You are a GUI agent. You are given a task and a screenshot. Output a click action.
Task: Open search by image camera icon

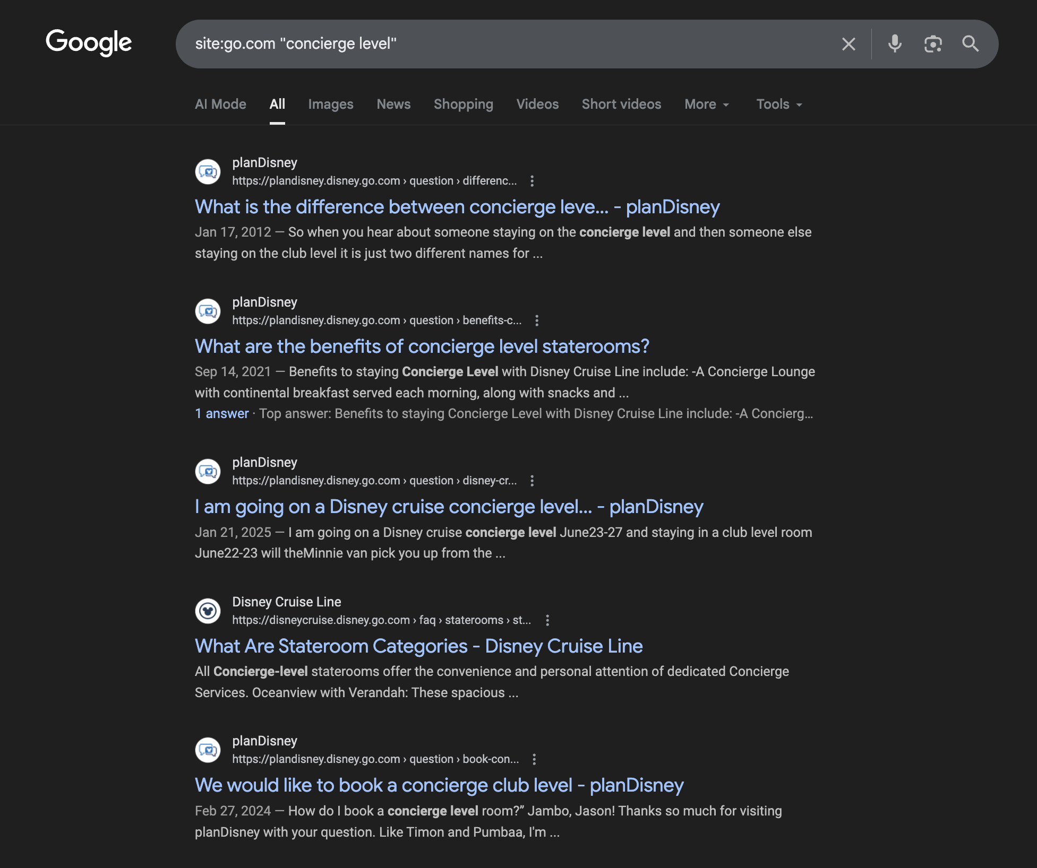pos(932,44)
